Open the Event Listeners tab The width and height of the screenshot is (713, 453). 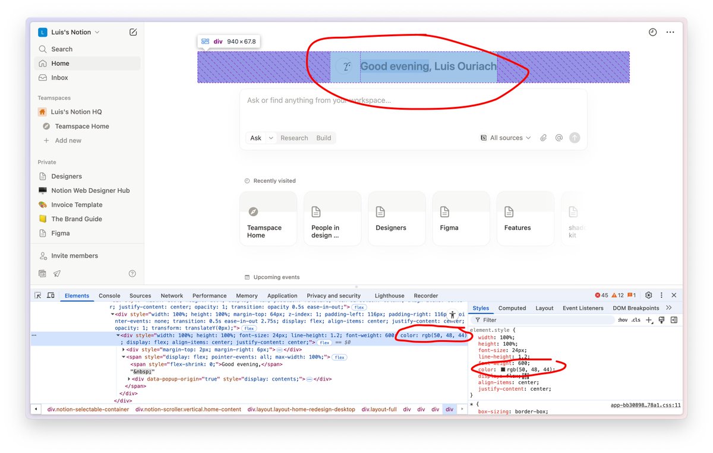pyautogui.click(x=583, y=308)
